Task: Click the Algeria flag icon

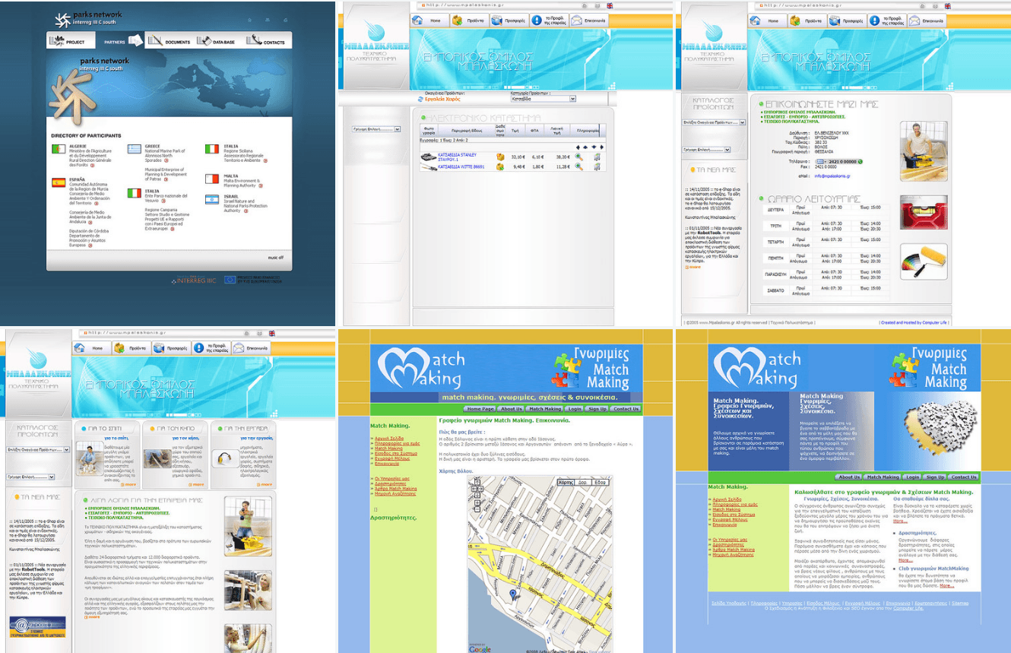Action: coord(58,149)
